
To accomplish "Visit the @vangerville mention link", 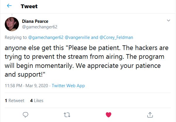I will click(77, 37).
